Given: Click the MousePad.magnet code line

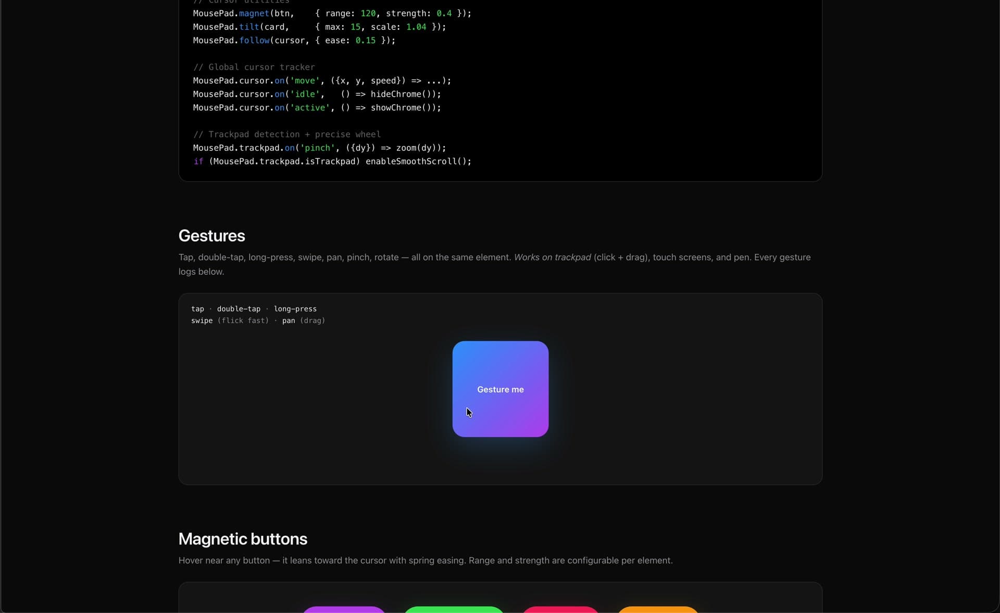Looking at the screenshot, I should 332,14.
